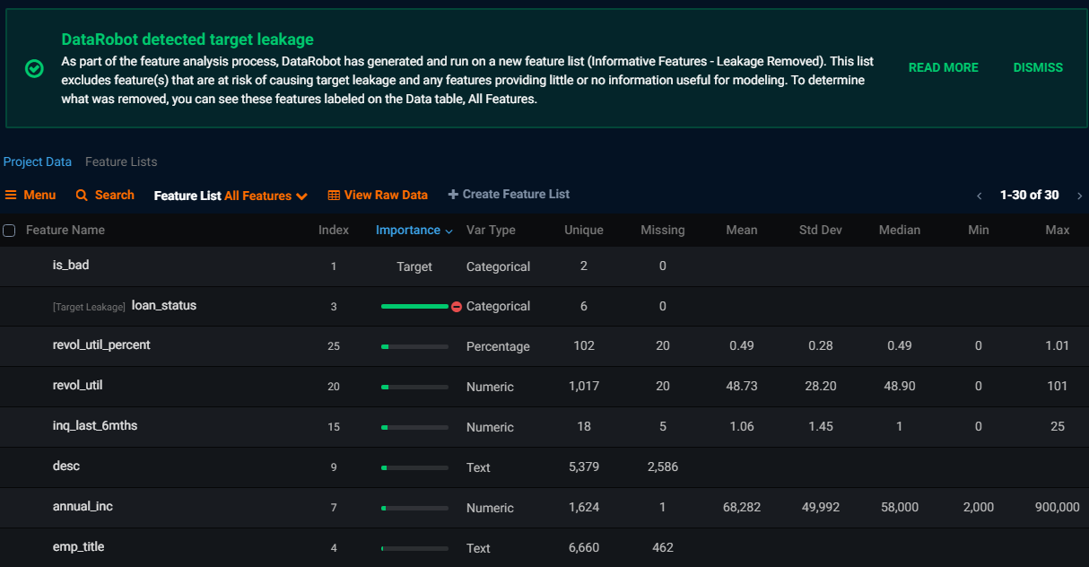Click the Var Type column header
This screenshot has height=567, width=1089.
[x=491, y=231]
